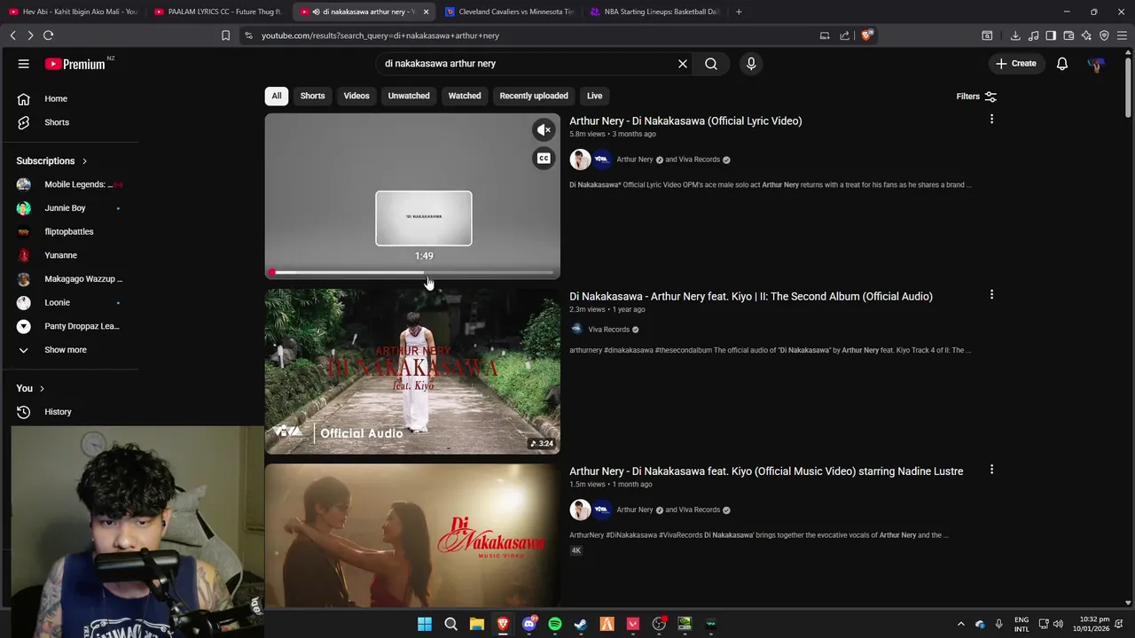Go forward with the browser forward arrow
This screenshot has width=1135, height=638.
[30, 35]
